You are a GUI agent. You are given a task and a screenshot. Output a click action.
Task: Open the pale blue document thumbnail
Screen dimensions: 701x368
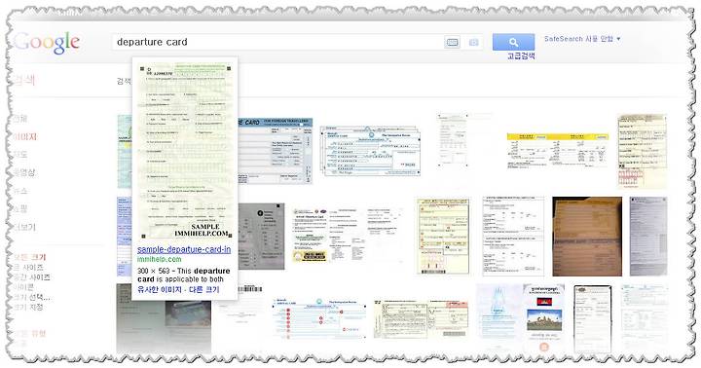pos(498,318)
